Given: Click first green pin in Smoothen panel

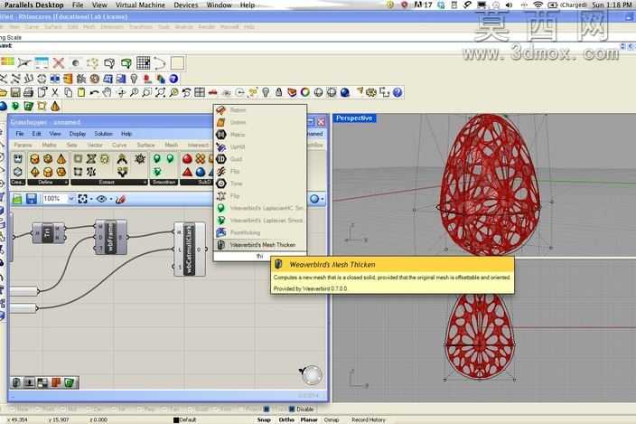Looking at the screenshot, I should pos(157,158).
